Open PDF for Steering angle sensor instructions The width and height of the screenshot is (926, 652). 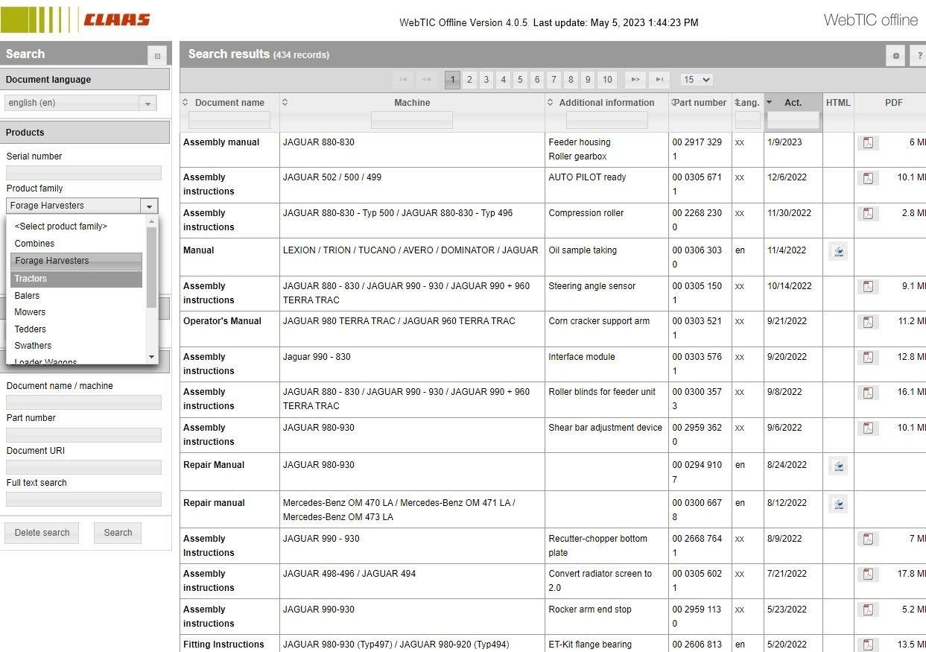[x=868, y=286]
